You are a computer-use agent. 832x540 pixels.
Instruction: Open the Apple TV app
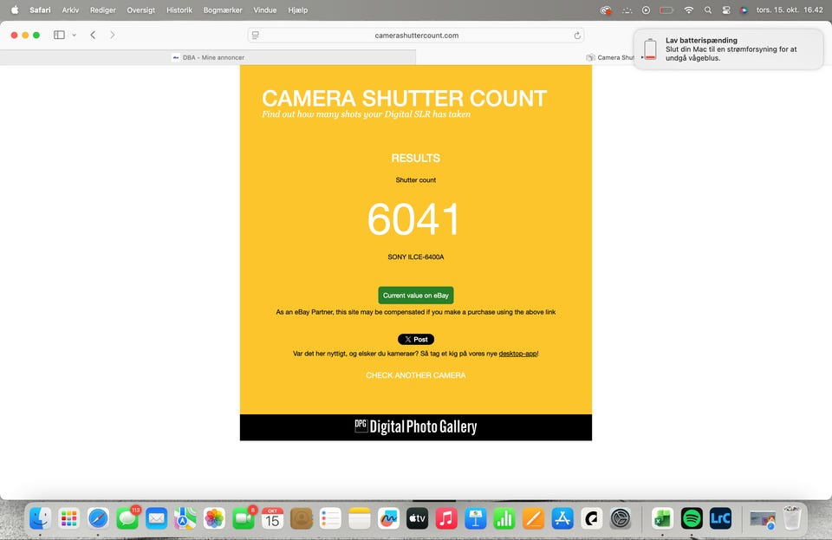417,518
